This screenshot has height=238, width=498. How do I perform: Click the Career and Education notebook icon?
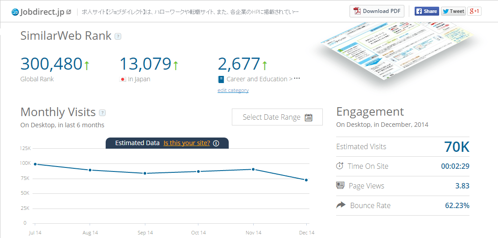coord(221,79)
